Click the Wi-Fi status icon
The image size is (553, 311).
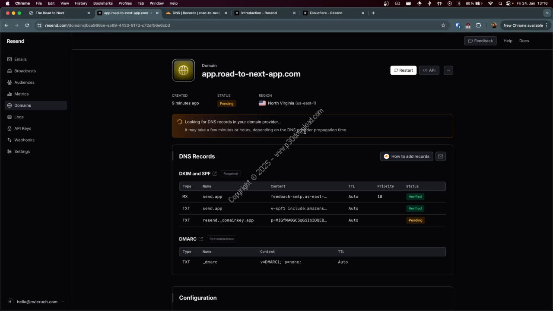pyautogui.click(x=490, y=3)
